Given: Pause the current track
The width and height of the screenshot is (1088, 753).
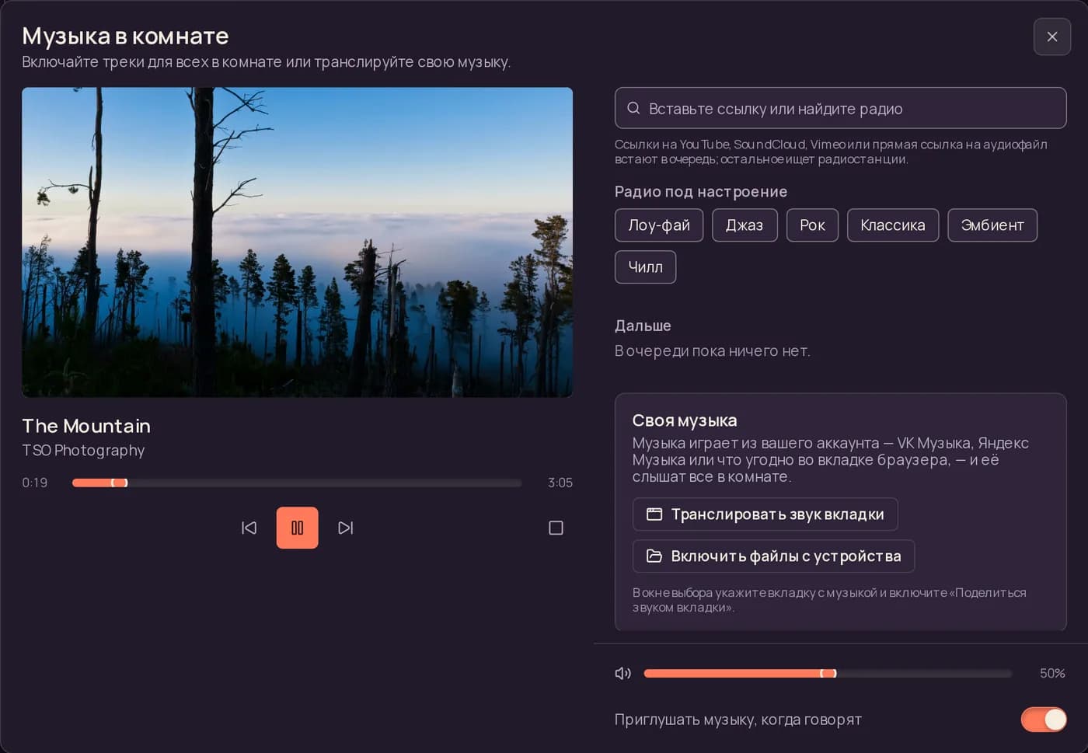Looking at the screenshot, I should (298, 528).
